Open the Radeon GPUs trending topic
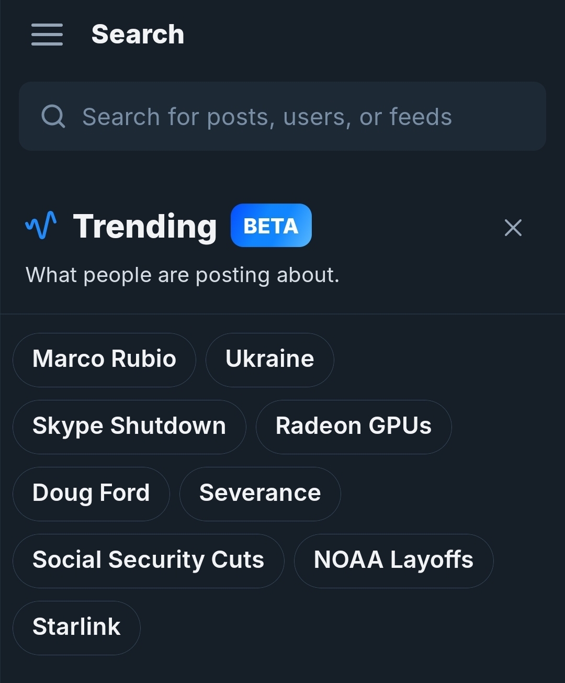The height and width of the screenshot is (683, 565). (x=354, y=427)
